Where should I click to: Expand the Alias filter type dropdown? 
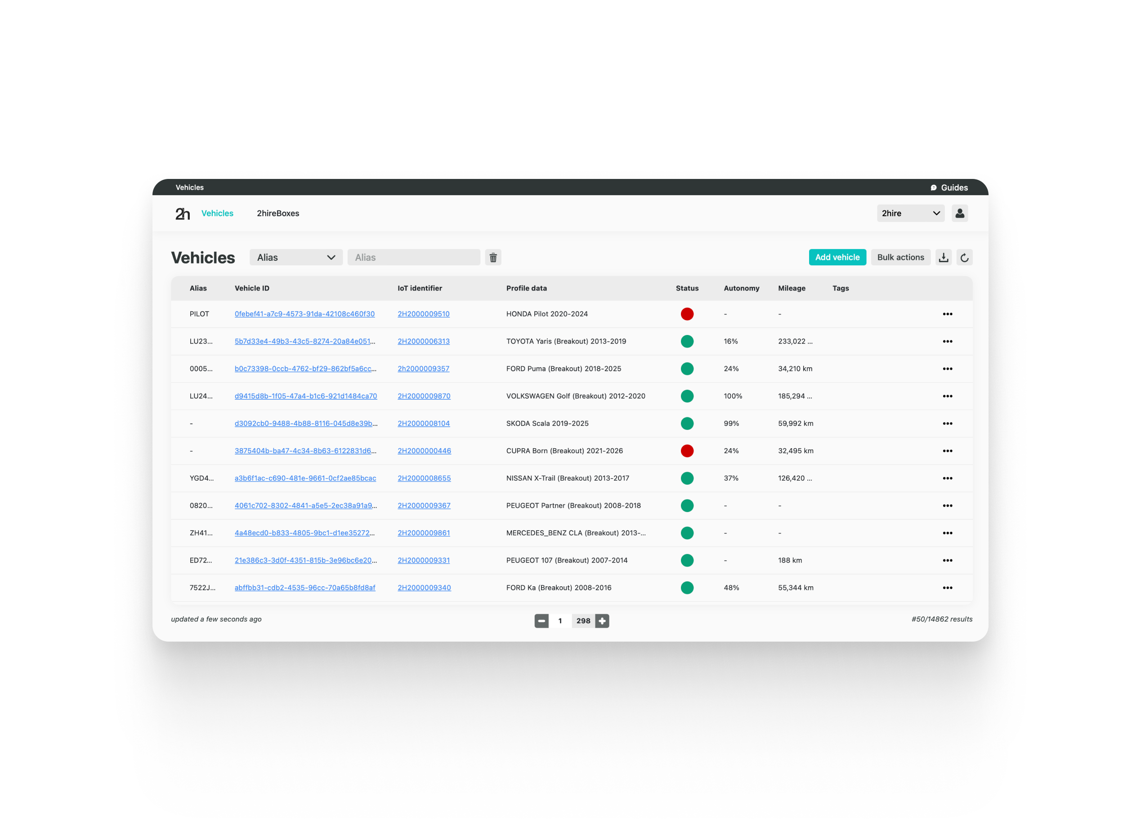pyautogui.click(x=296, y=258)
